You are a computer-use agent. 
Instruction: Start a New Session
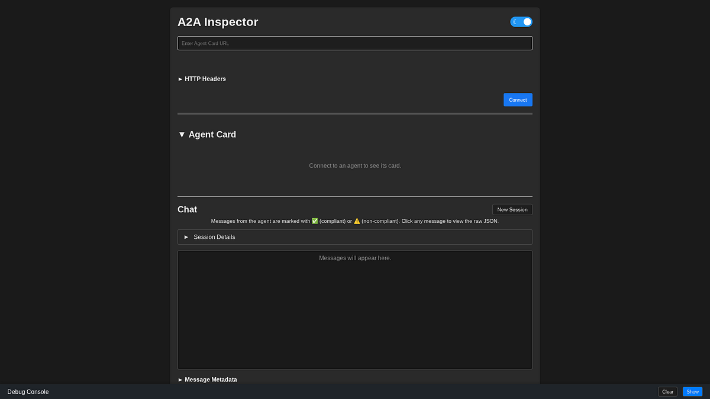512,209
